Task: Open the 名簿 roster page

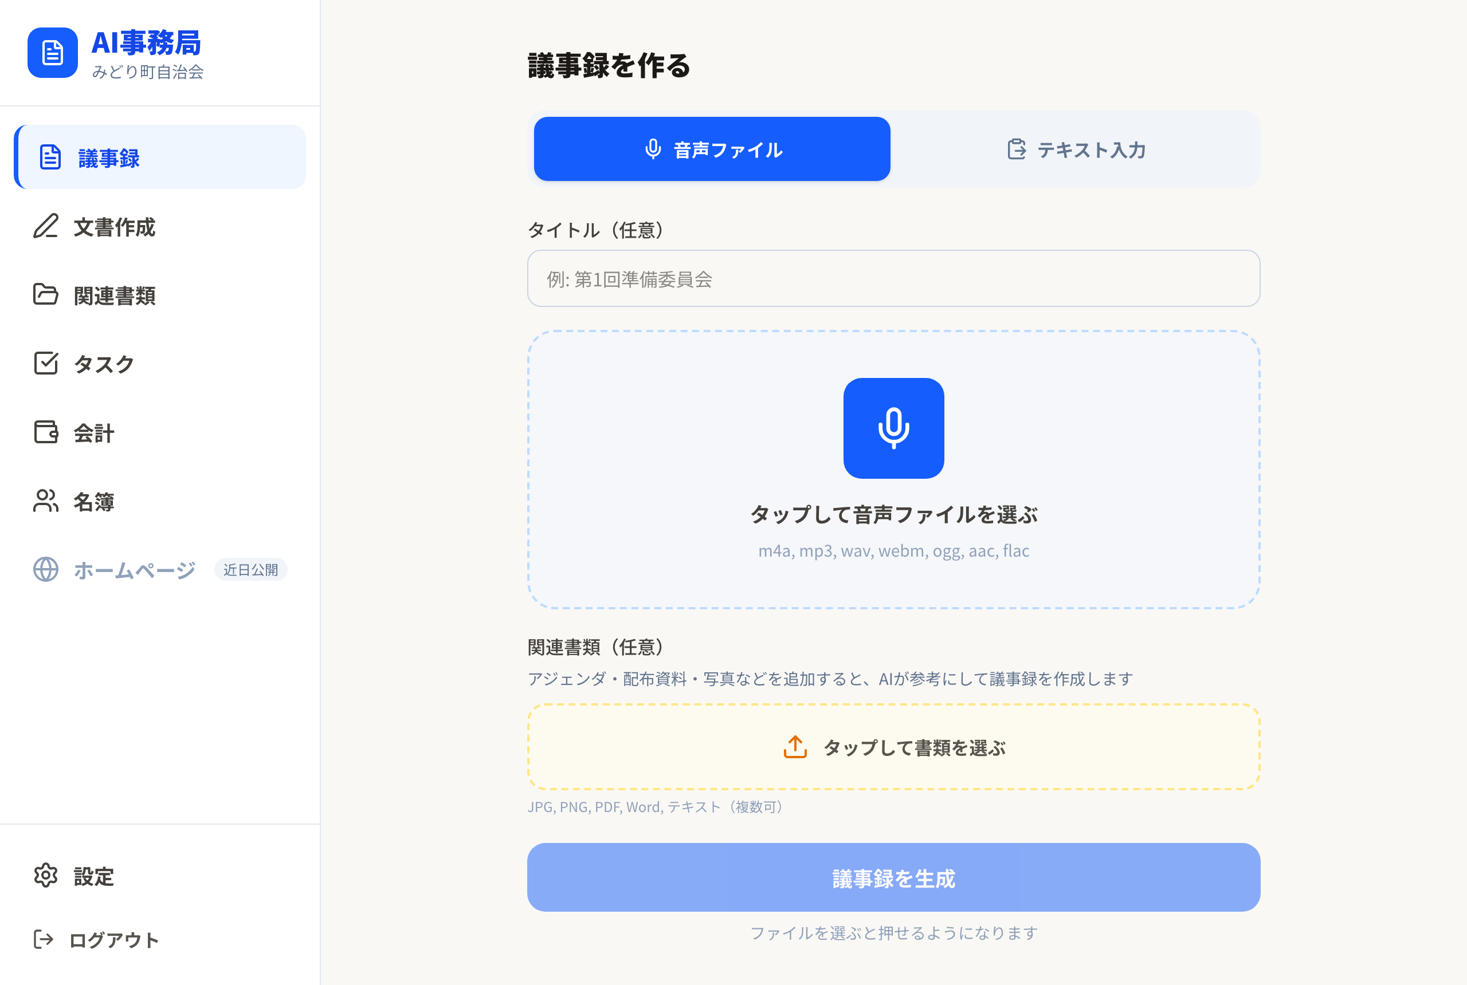Action: pos(160,501)
